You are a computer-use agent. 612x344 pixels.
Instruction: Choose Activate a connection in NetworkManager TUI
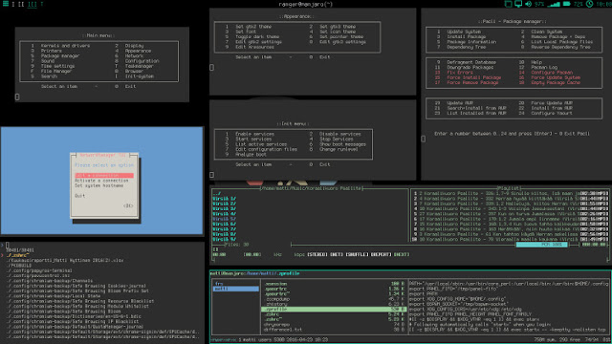(101, 181)
